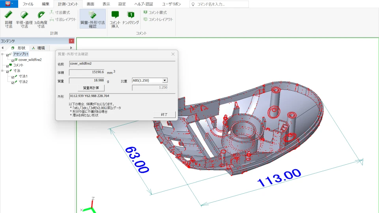
Task: Open the 比重 ABS(1.250) dropdown
Action: click(165, 80)
